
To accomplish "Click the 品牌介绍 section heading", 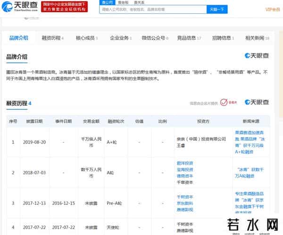I will tap(17, 57).
